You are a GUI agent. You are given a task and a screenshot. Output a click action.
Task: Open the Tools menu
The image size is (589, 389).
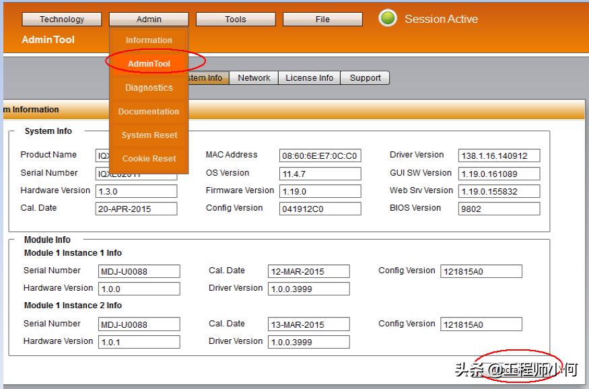[x=236, y=20]
